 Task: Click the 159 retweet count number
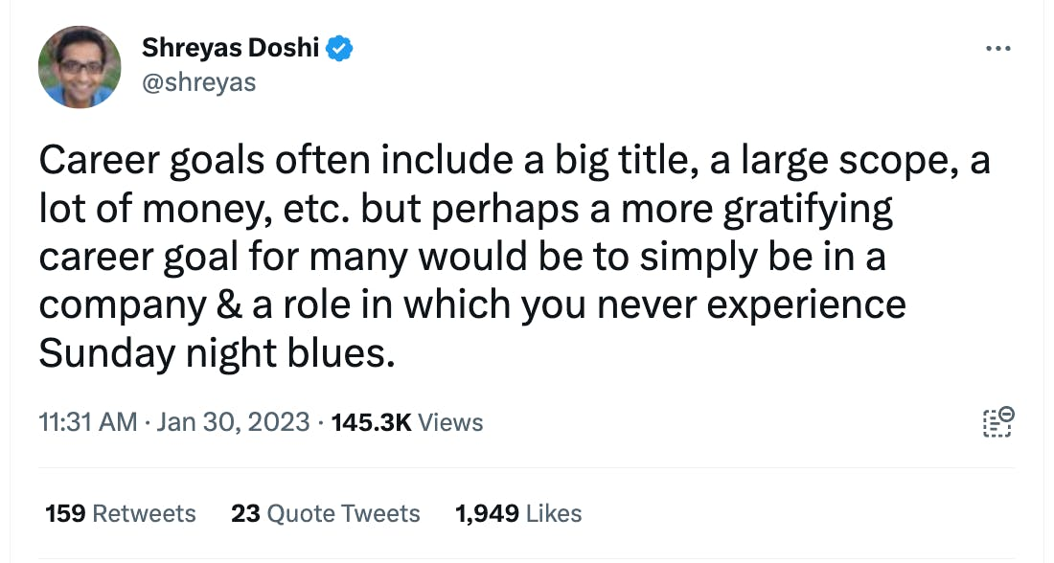pos(65,514)
